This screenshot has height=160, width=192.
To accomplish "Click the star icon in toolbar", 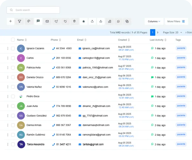I will (x=84, y=21).
